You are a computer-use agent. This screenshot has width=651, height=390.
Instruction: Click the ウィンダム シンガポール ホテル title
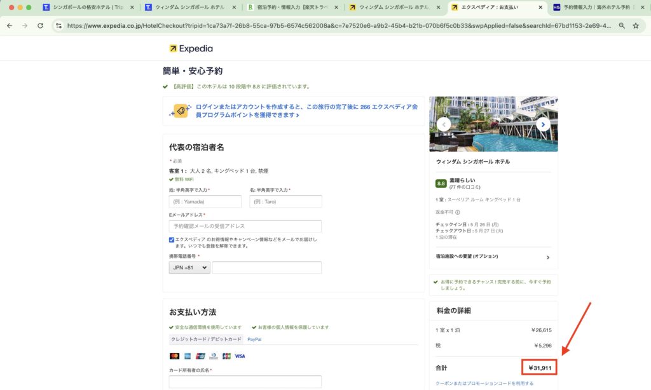[x=472, y=162]
